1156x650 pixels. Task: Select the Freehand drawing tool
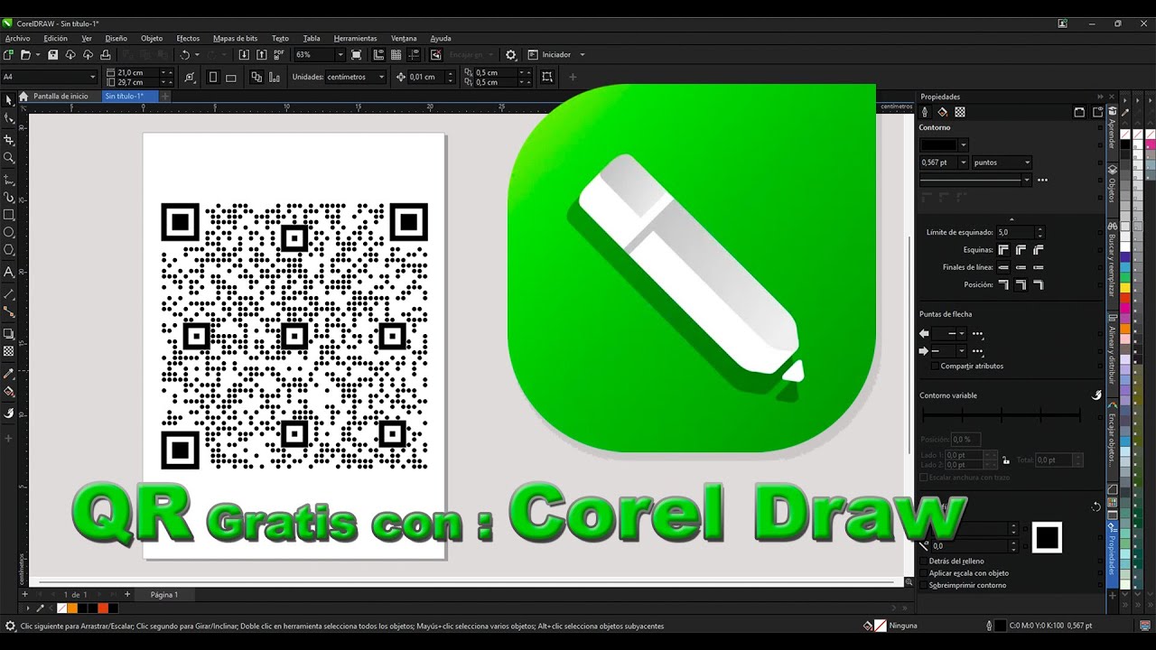pos(9,179)
